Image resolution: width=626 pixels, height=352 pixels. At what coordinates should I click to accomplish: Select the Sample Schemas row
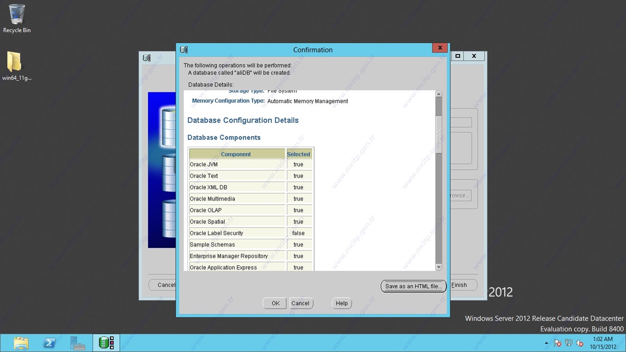251,244
